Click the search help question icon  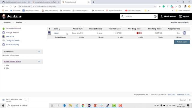pos(155,16)
